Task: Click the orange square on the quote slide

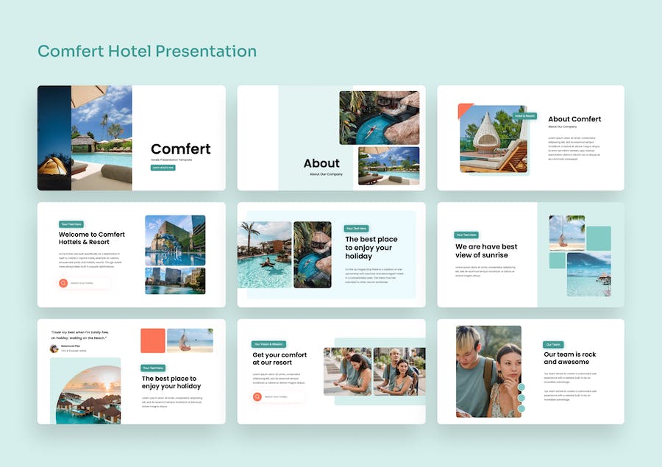Action: 153,341
